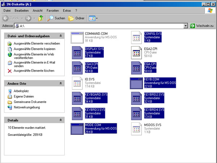
Task: Click Ausgewählte Elemente in E-Mail senden
Action: pyautogui.click(x=34, y=64)
